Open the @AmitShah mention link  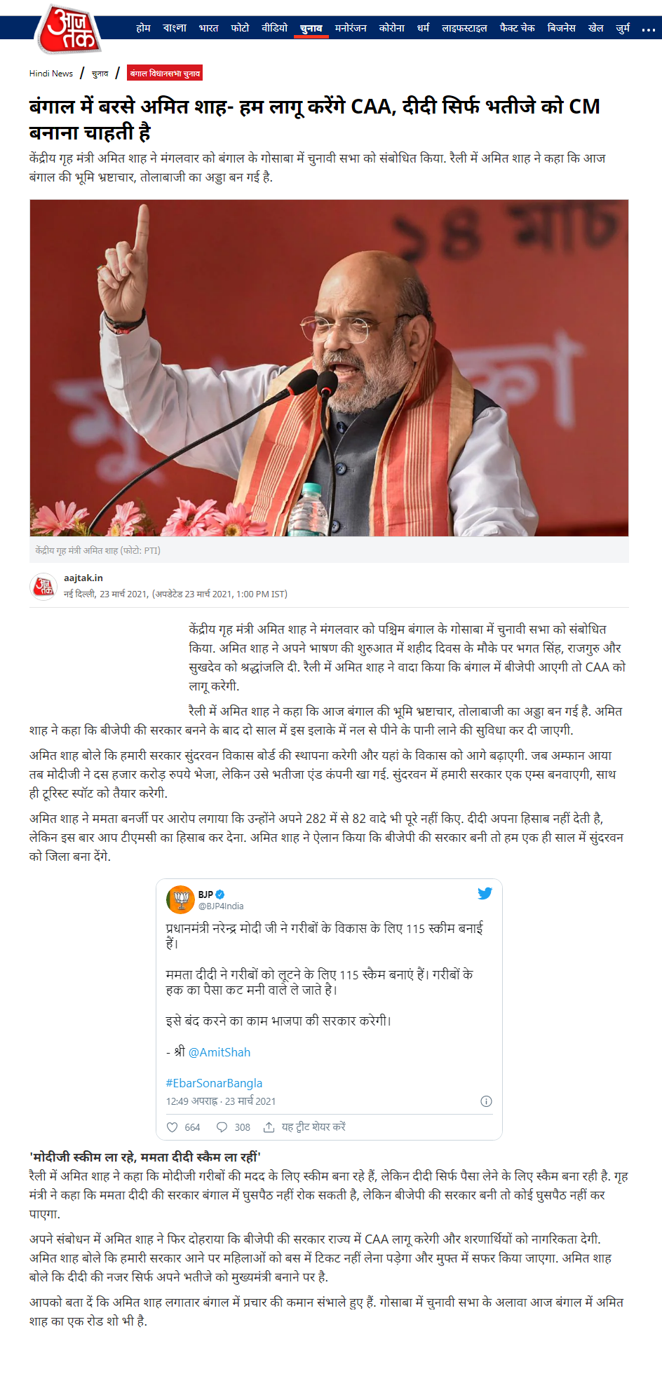click(219, 1052)
